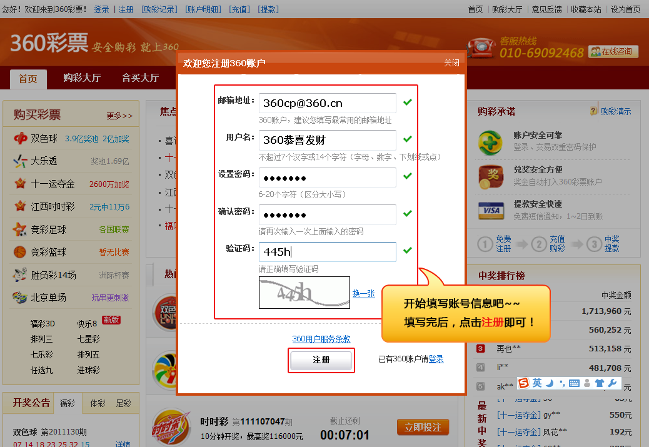The image size is (649, 447).
Task: Click the 账户安全可靠 green shield icon
Action: 490,143
